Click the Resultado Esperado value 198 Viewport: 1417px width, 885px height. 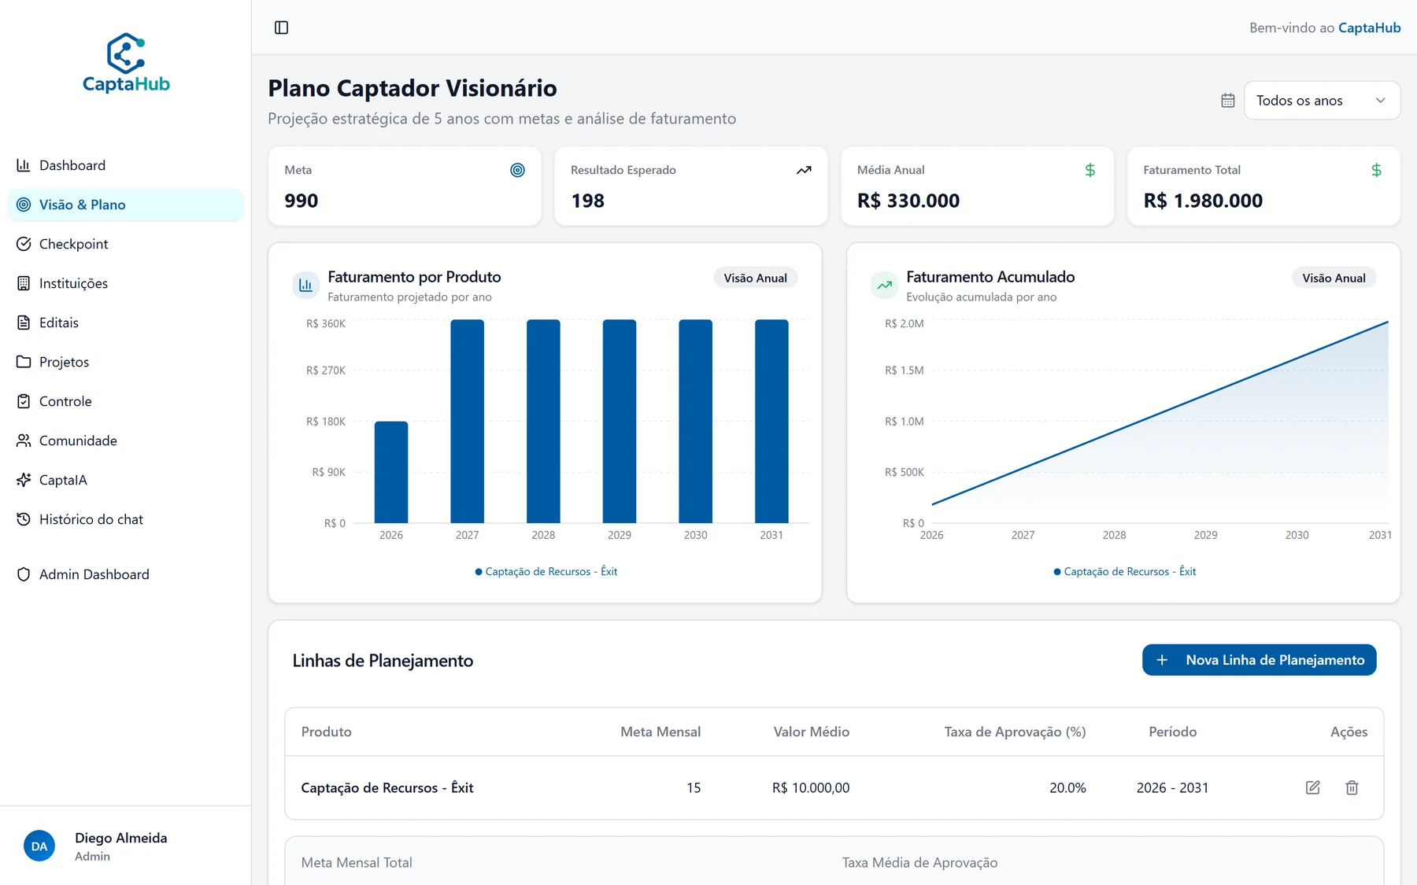pos(587,201)
